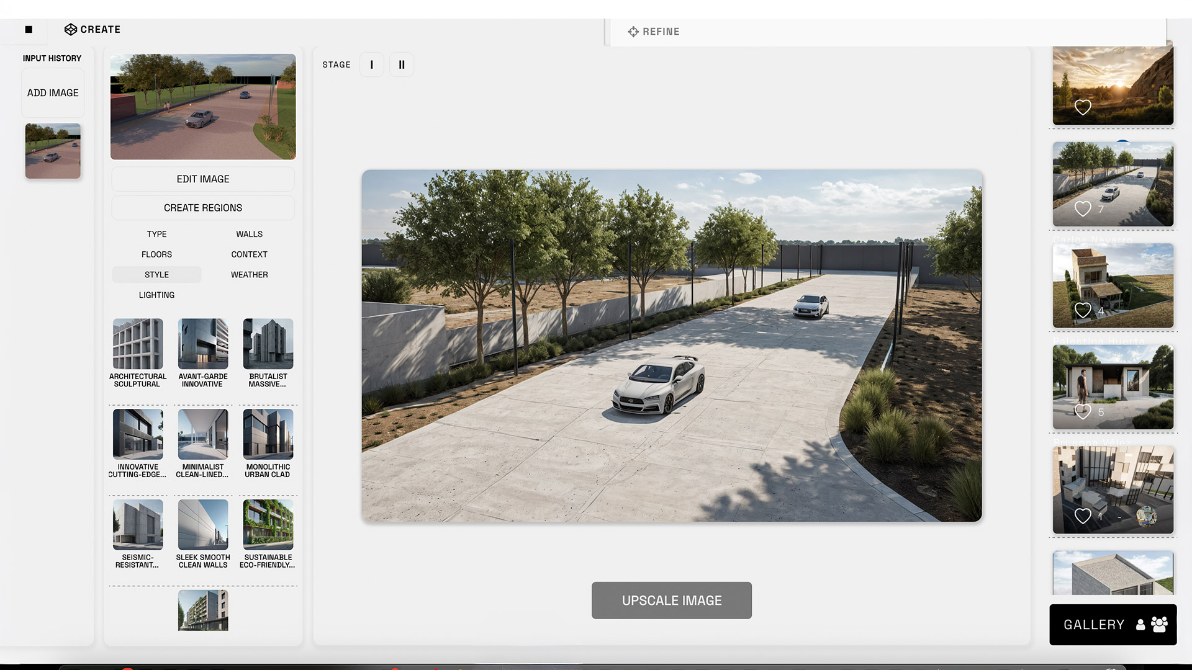
Task: Toggle heart on house render with 4 likes
Action: pos(1083,310)
